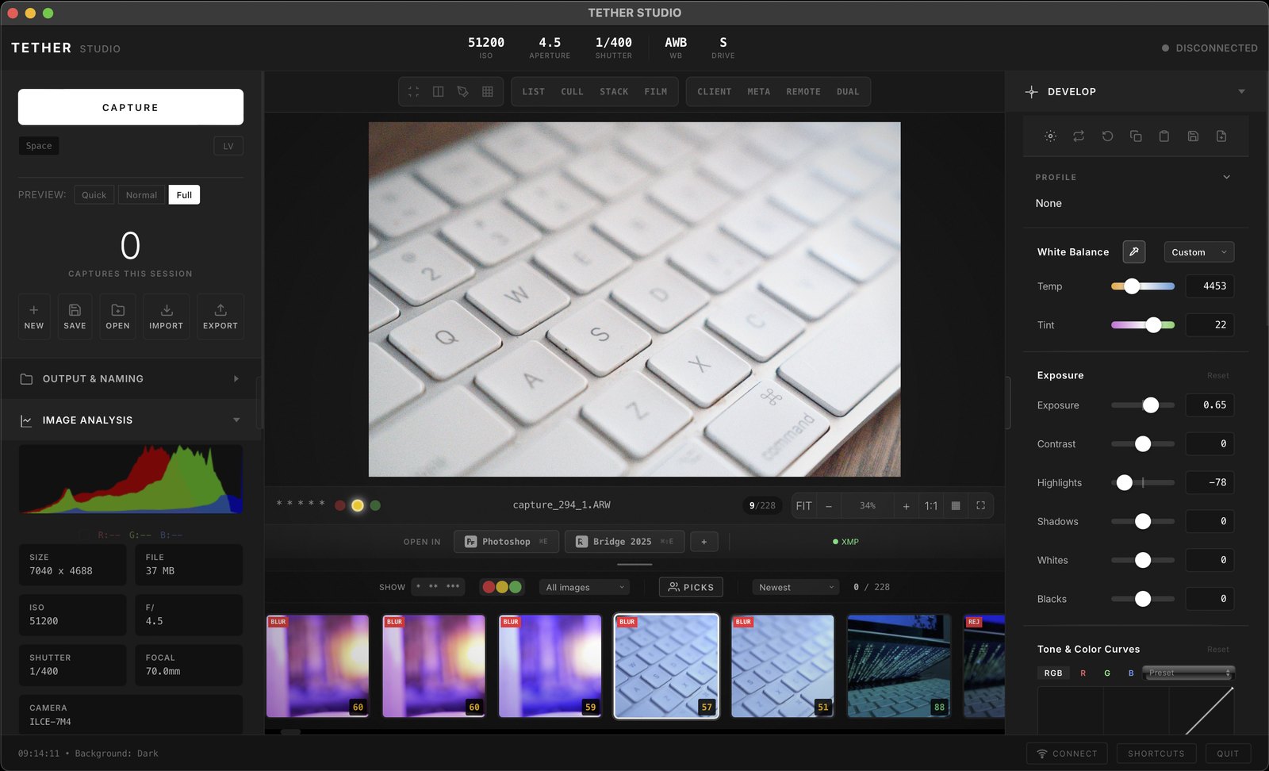Click the focus frame icon in the view toolbar
1269x771 pixels.
click(x=413, y=92)
